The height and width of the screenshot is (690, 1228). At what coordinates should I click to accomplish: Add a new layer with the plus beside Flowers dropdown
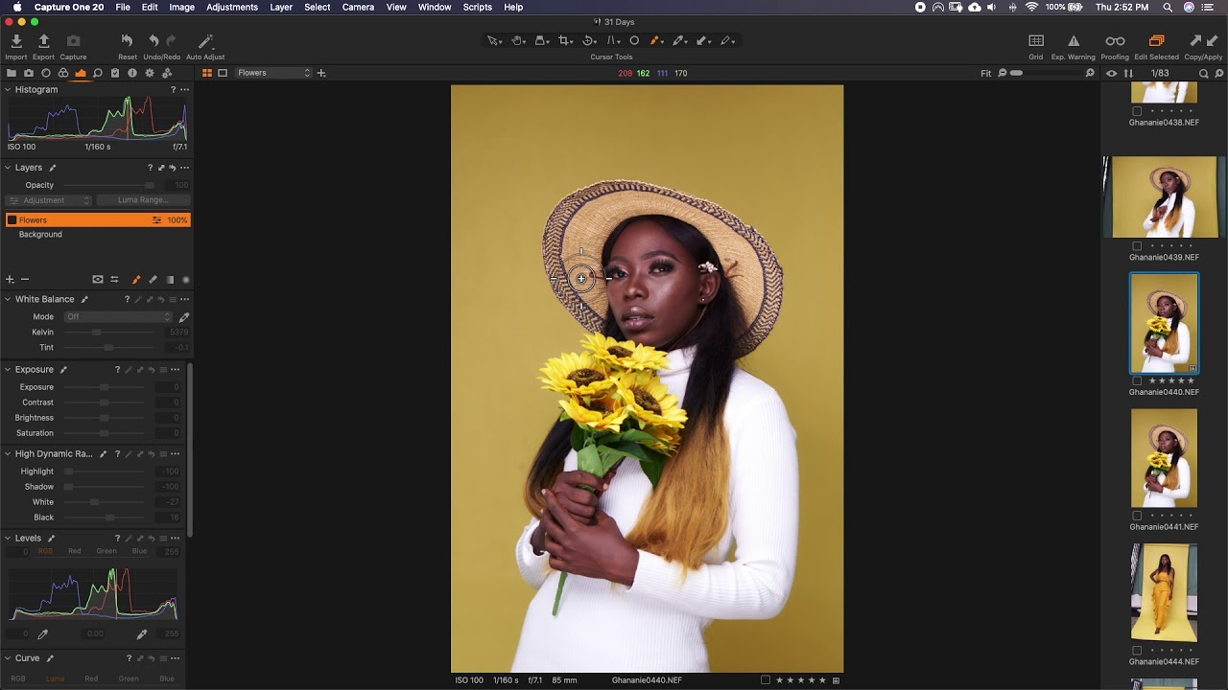tap(321, 73)
